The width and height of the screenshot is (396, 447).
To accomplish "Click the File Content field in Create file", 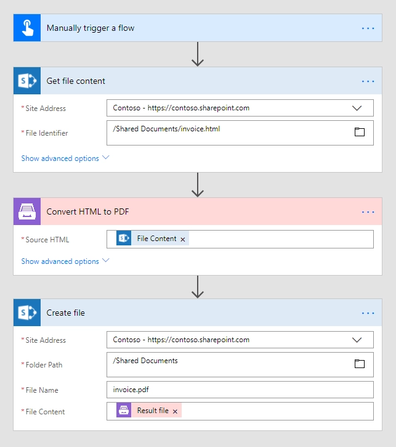I will [240, 411].
